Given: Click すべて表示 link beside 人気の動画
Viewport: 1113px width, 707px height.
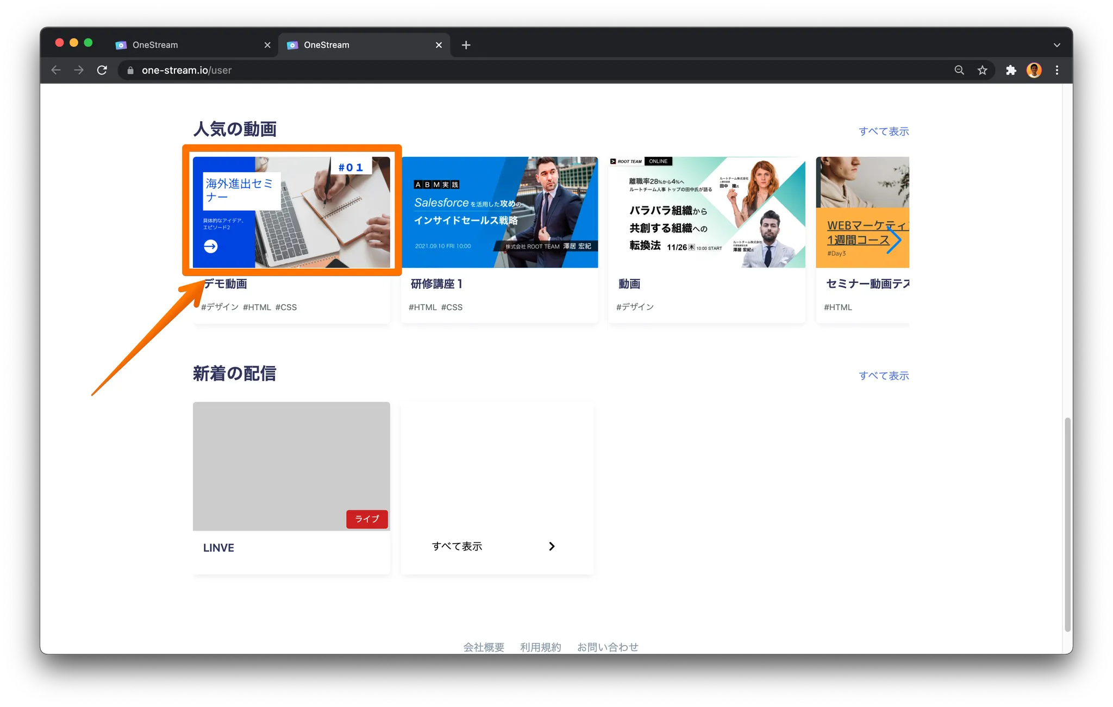Looking at the screenshot, I should point(883,131).
